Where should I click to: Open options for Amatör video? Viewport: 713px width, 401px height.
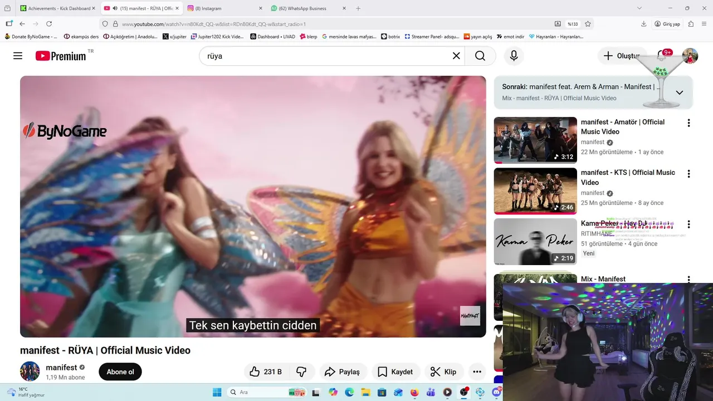(688, 123)
